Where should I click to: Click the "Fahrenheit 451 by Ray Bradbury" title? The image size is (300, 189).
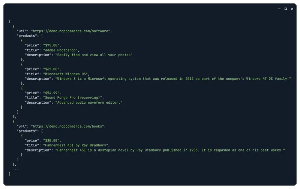76,145
